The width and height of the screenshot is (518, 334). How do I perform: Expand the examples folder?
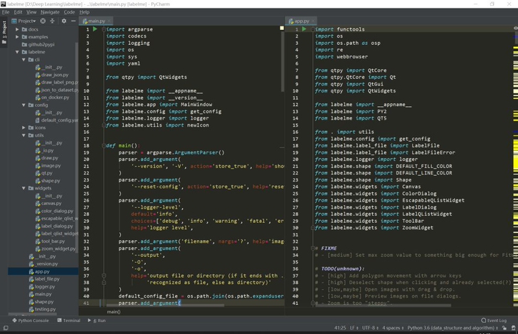click(17, 37)
